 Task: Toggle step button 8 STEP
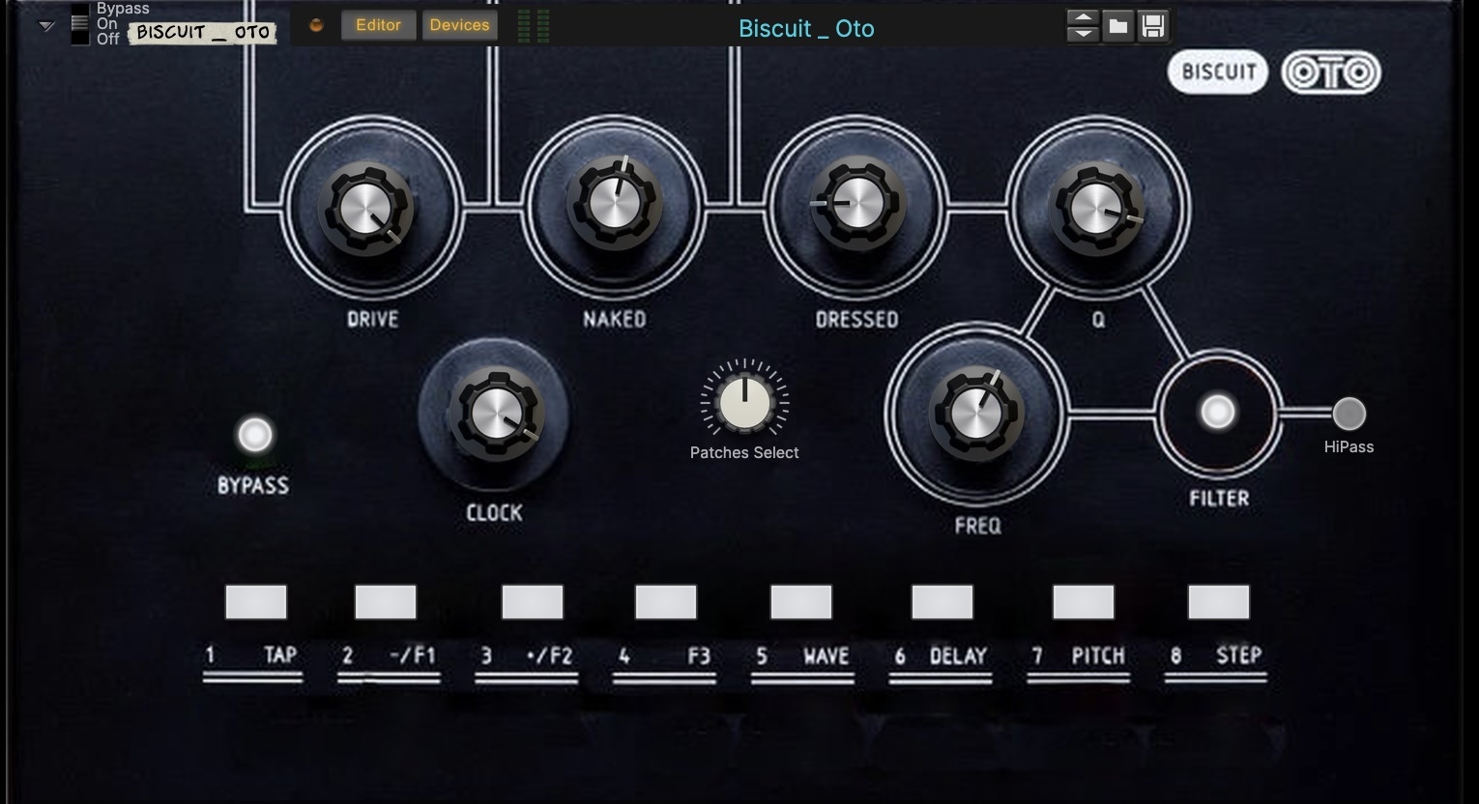[1219, 602]
